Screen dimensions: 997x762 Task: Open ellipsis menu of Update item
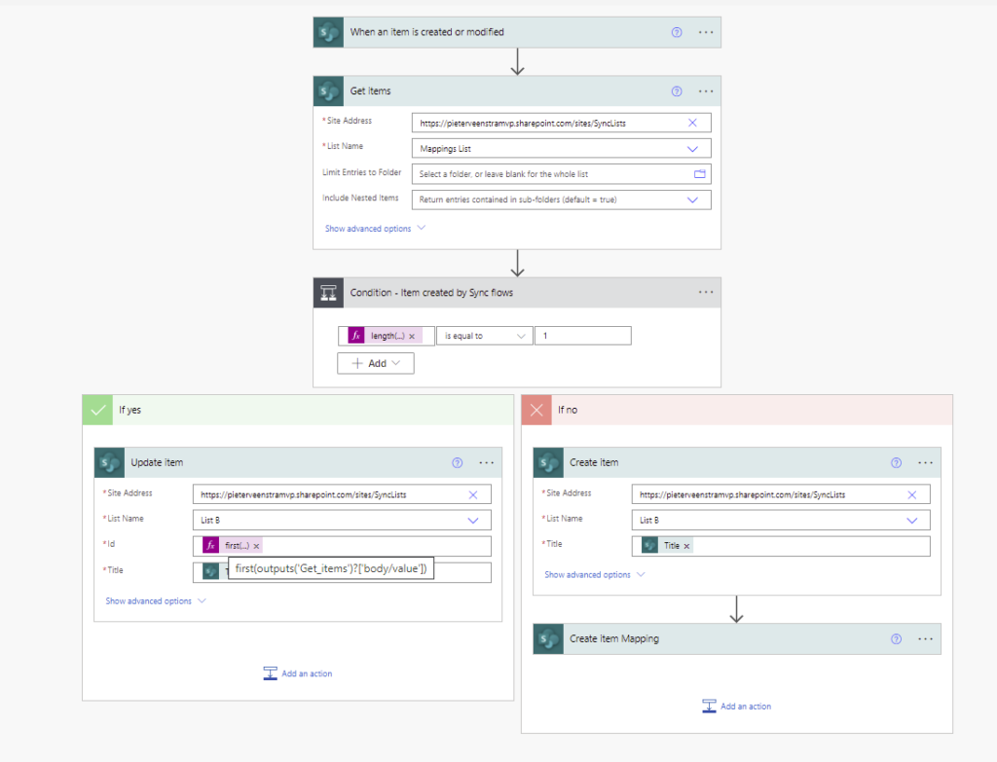[x=487, y=462]
